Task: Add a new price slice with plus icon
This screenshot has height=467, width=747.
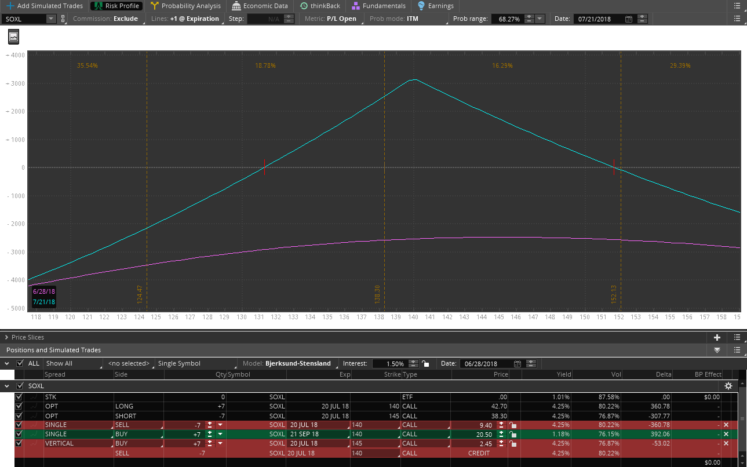Action: pyautogui.click(x=717, y=337)
